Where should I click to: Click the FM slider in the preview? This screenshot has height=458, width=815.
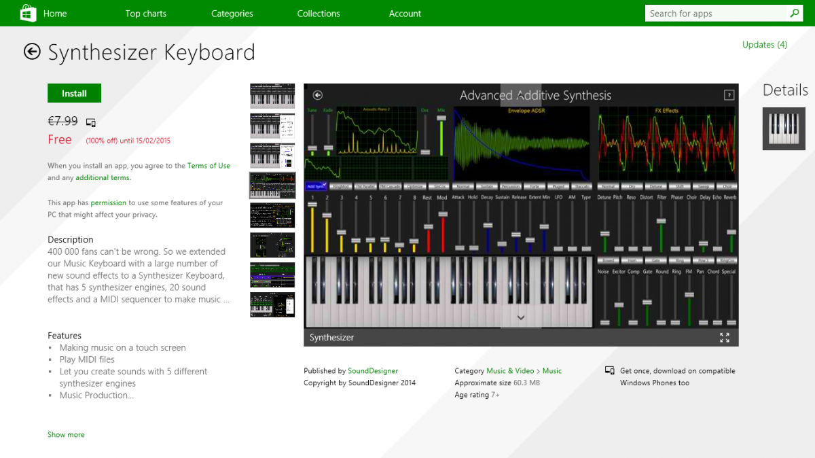[689, 300]
